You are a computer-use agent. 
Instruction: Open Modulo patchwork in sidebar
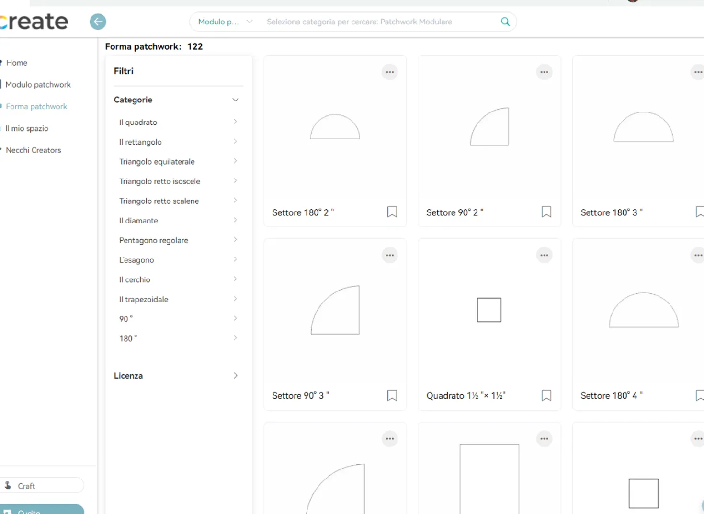(x=38, y=85)
